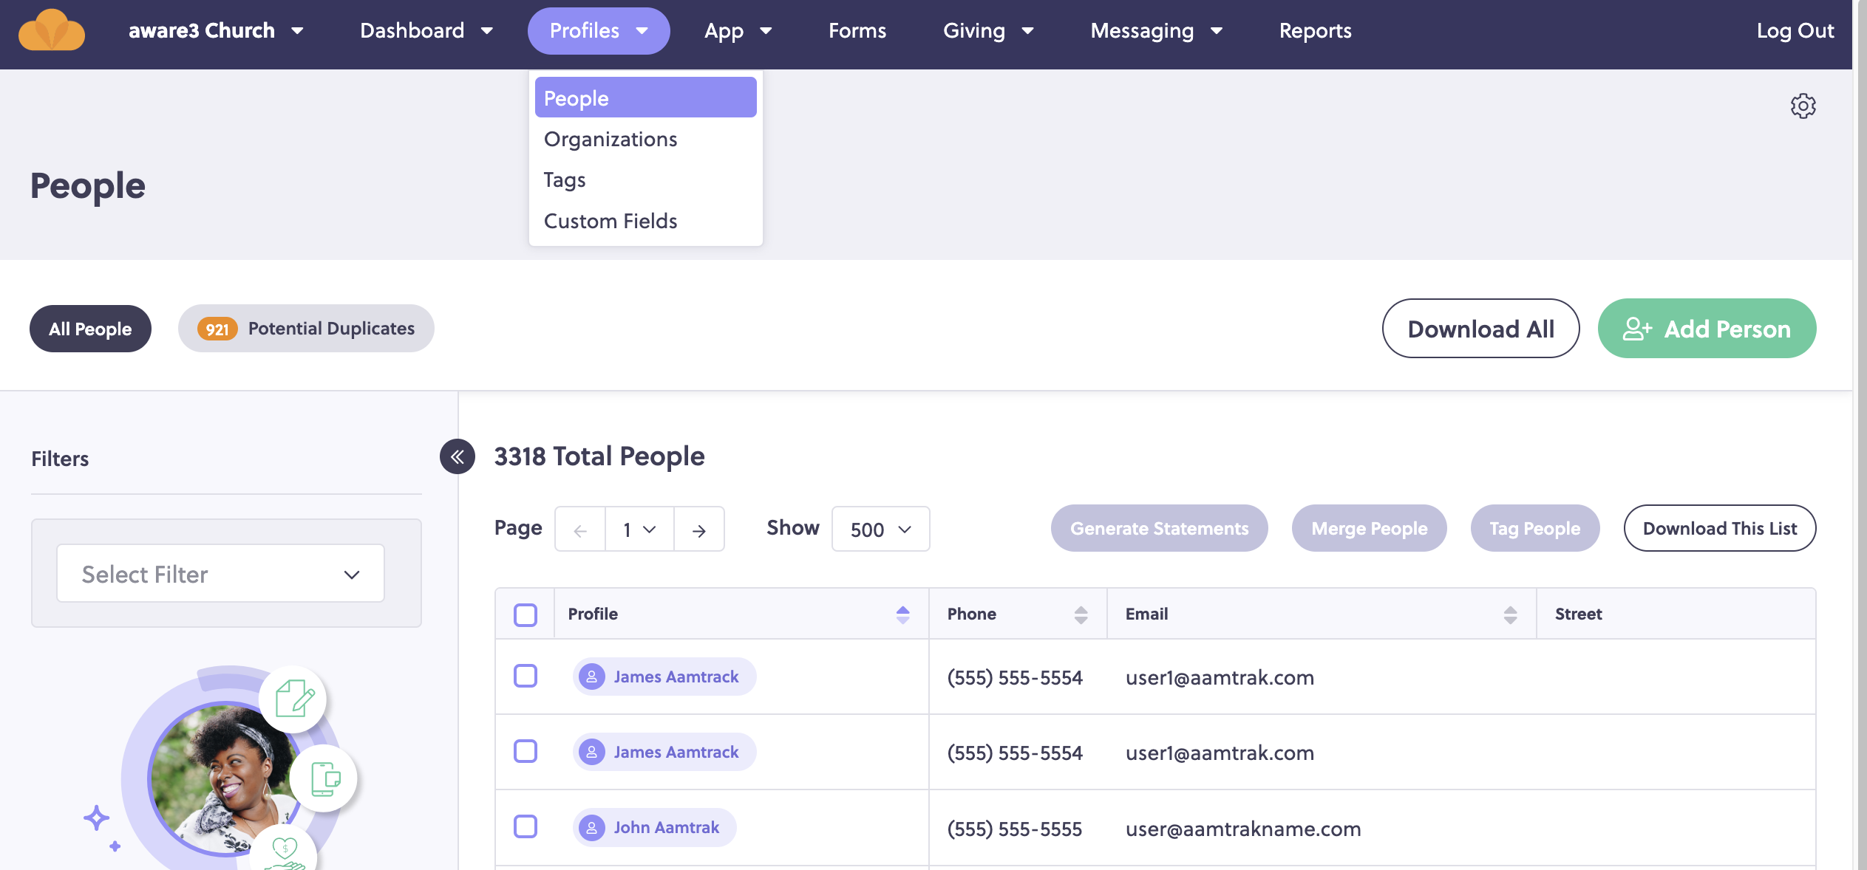1867x870 pixels.
Task: Check the John Aamtrak row checkbox
Action: click(x=526, y=826)
